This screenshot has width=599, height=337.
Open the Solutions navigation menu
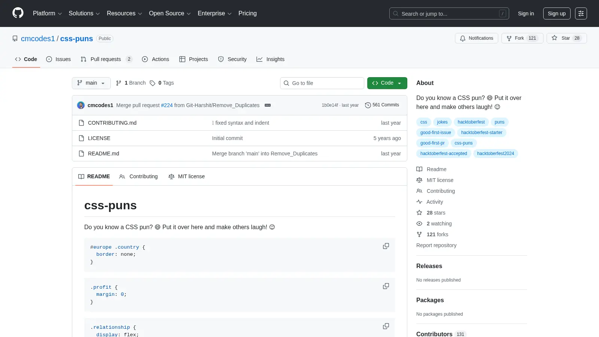(84, 13)
